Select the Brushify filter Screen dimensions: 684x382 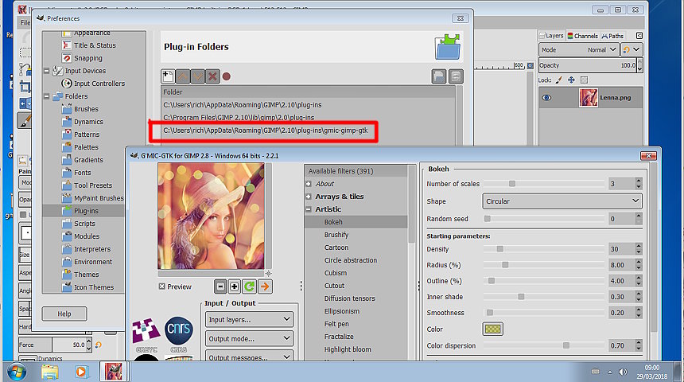tap(336, 235)
